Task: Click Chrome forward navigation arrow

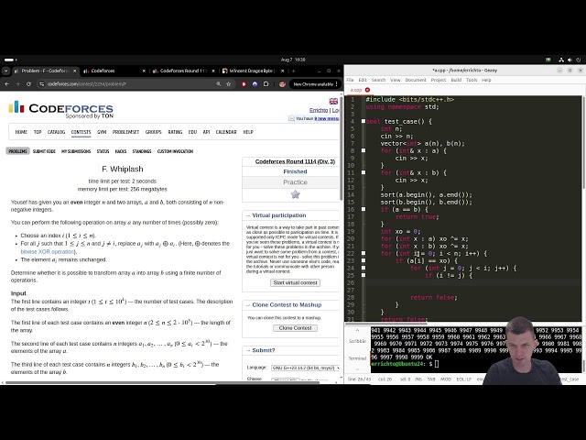Action: [x=17, y=84]
